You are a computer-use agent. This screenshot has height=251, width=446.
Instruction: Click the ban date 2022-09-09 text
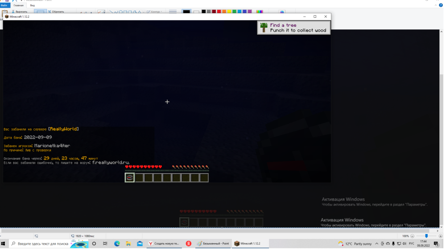[38, 137]
